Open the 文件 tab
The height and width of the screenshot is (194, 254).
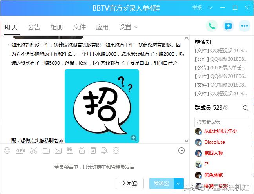pyautogui.click(x=79, y=27)
